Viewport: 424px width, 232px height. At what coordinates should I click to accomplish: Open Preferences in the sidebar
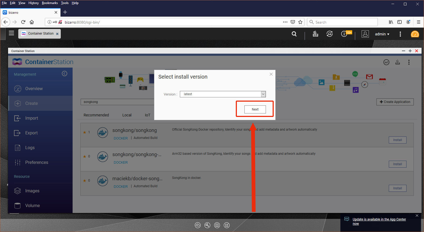click(40, 162)
